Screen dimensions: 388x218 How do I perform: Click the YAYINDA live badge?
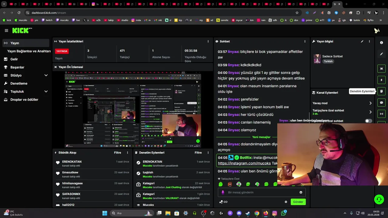[62, 51]
